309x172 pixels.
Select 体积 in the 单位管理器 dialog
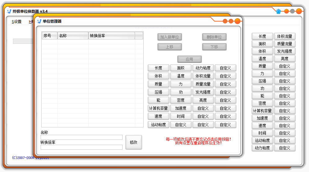[x=159, y=76]
